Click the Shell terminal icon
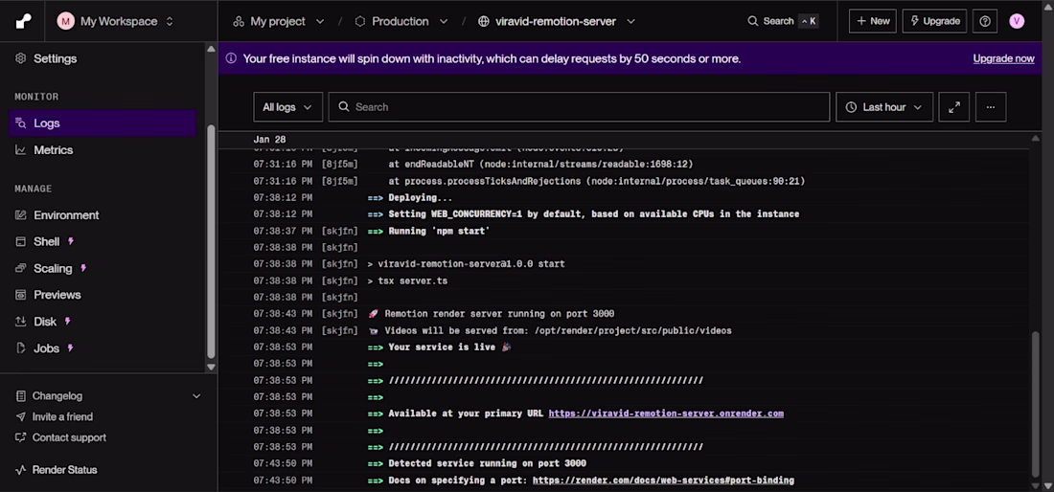Viewport: 1054px width, 492px height. point(21,241)
